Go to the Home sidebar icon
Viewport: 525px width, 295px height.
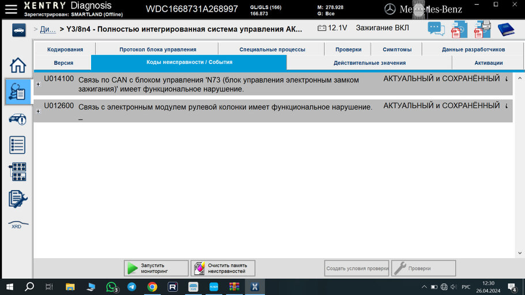[18, 65]
